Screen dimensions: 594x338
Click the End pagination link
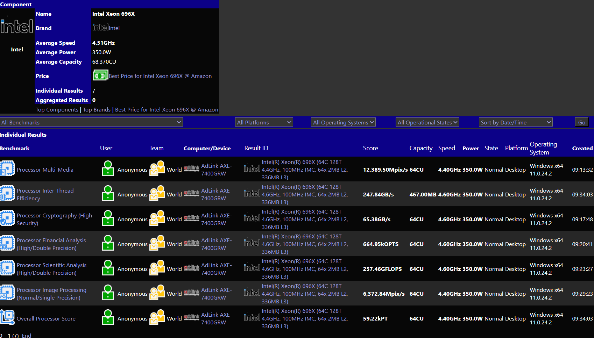tap(26, 335)
